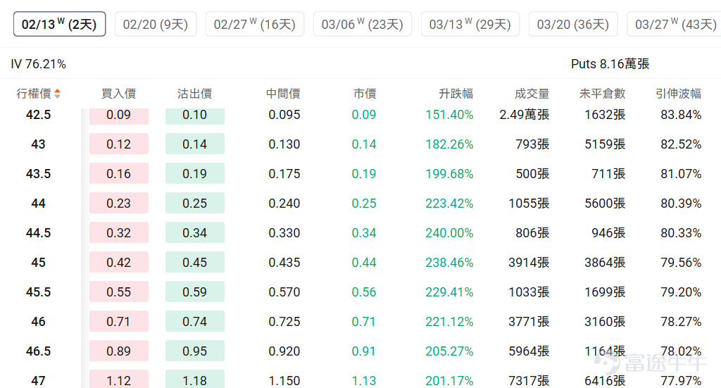
Task: Switch to the 03/20 (36天) expiry tab
Action: coord(573,25)
